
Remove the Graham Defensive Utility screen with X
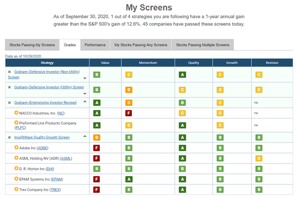tap(9, 87)
